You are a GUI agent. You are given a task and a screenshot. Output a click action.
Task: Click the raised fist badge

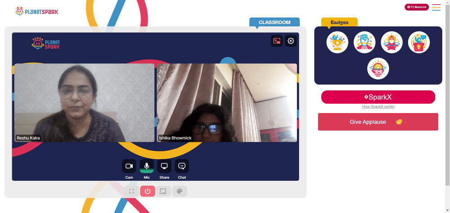[x=364, y=42]
